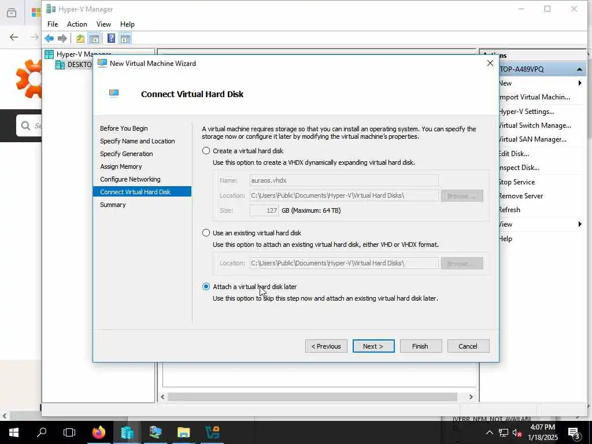
Task: Click the virtual disk Name field auraos.vhdx
Action: pos(344,180)
